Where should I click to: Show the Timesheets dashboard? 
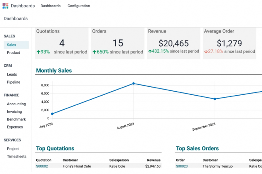click(x=17, y=156)
